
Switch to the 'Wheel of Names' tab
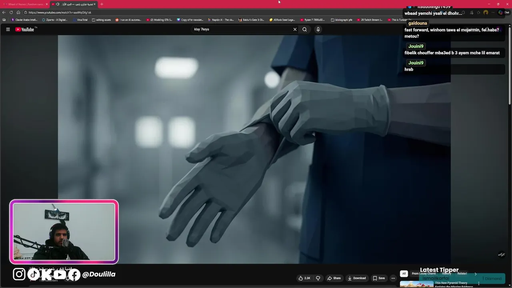25,4
